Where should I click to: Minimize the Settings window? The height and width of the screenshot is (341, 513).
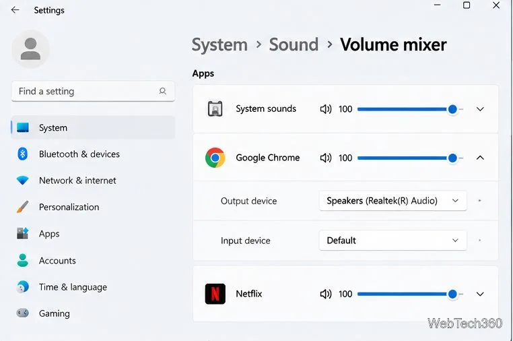pos(437,5)
